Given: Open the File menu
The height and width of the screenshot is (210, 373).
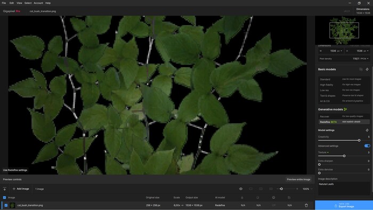Looking at the screenshot, I should (x=4, y=3).
